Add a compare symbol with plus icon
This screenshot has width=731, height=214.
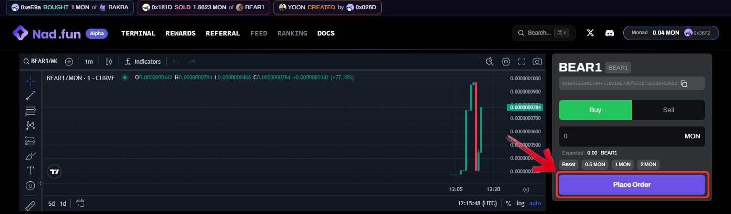click(x=69, y=61)
